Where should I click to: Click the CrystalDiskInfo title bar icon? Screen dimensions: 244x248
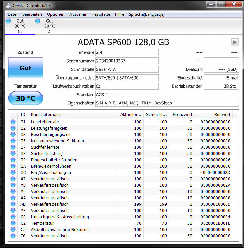pyautogui.click(x=8, y=6)
